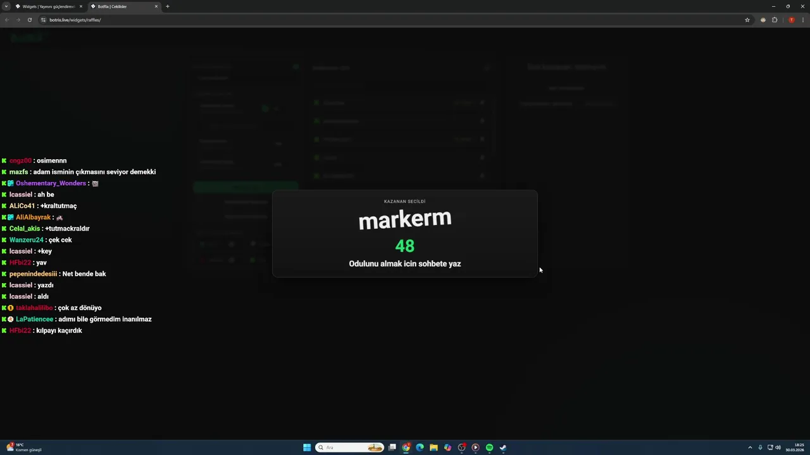
Task: Close the Widgets browser tab
Action: pos(81,6)
